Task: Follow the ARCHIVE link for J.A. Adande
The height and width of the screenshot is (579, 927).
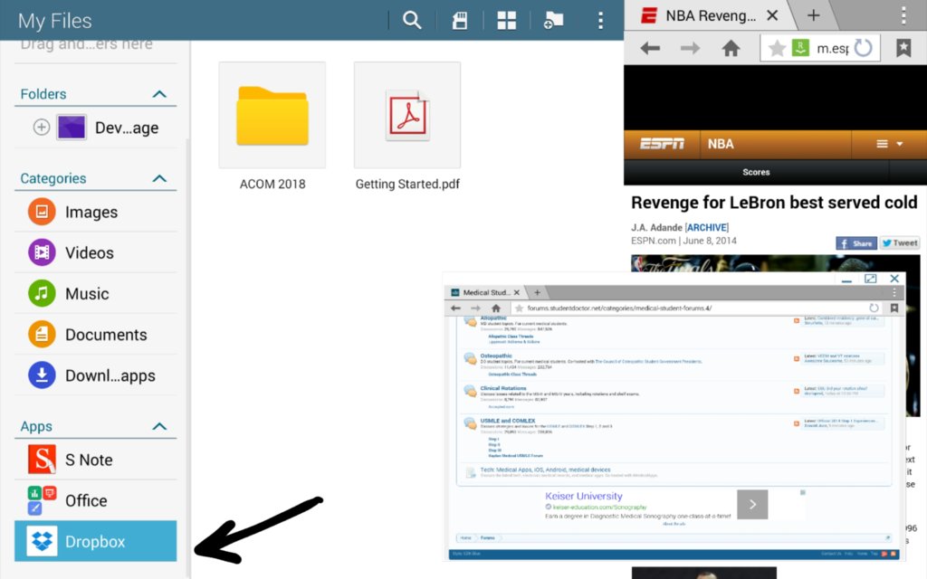Action: (707, 227)
